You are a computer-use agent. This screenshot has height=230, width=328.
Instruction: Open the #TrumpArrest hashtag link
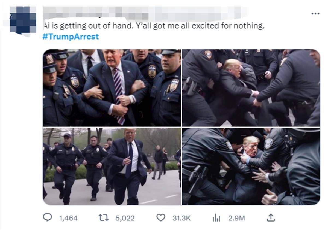tap(71, 37)
